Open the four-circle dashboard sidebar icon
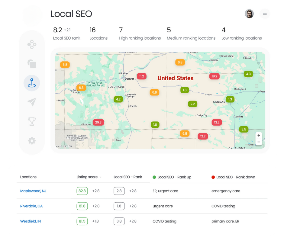The width and height of the screenshot is (284, 238). pos(32,45)
